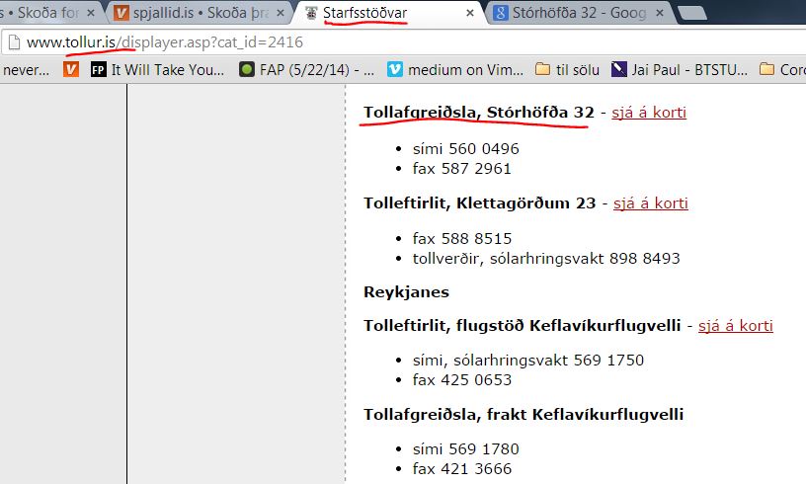Open the 'medium on Vim...' Vimeo bookmark
806x484 pixels.
pos(453,69)
